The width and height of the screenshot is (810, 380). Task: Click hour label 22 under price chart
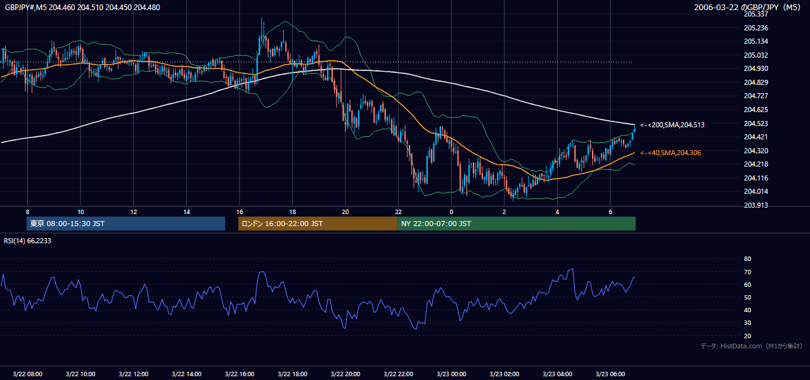point(398,212)
